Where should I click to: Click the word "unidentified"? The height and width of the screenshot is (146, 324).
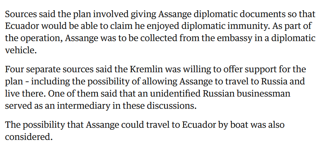point(175,94)
